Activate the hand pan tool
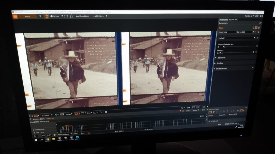The height and width of the screenshot is (154, 275). point(46,16)
